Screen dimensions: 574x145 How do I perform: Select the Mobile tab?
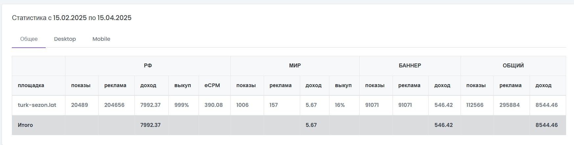click(101, 39)
